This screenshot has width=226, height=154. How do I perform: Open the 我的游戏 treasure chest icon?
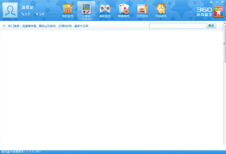pos(68,9)
